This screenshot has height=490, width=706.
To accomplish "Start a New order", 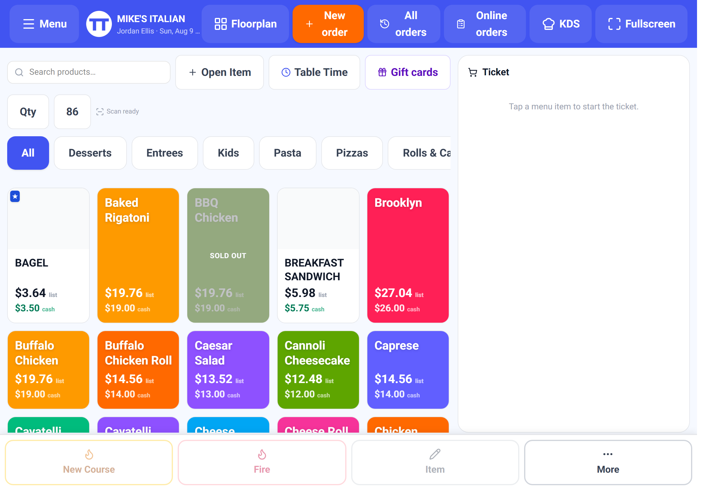I will click(328, 24).
